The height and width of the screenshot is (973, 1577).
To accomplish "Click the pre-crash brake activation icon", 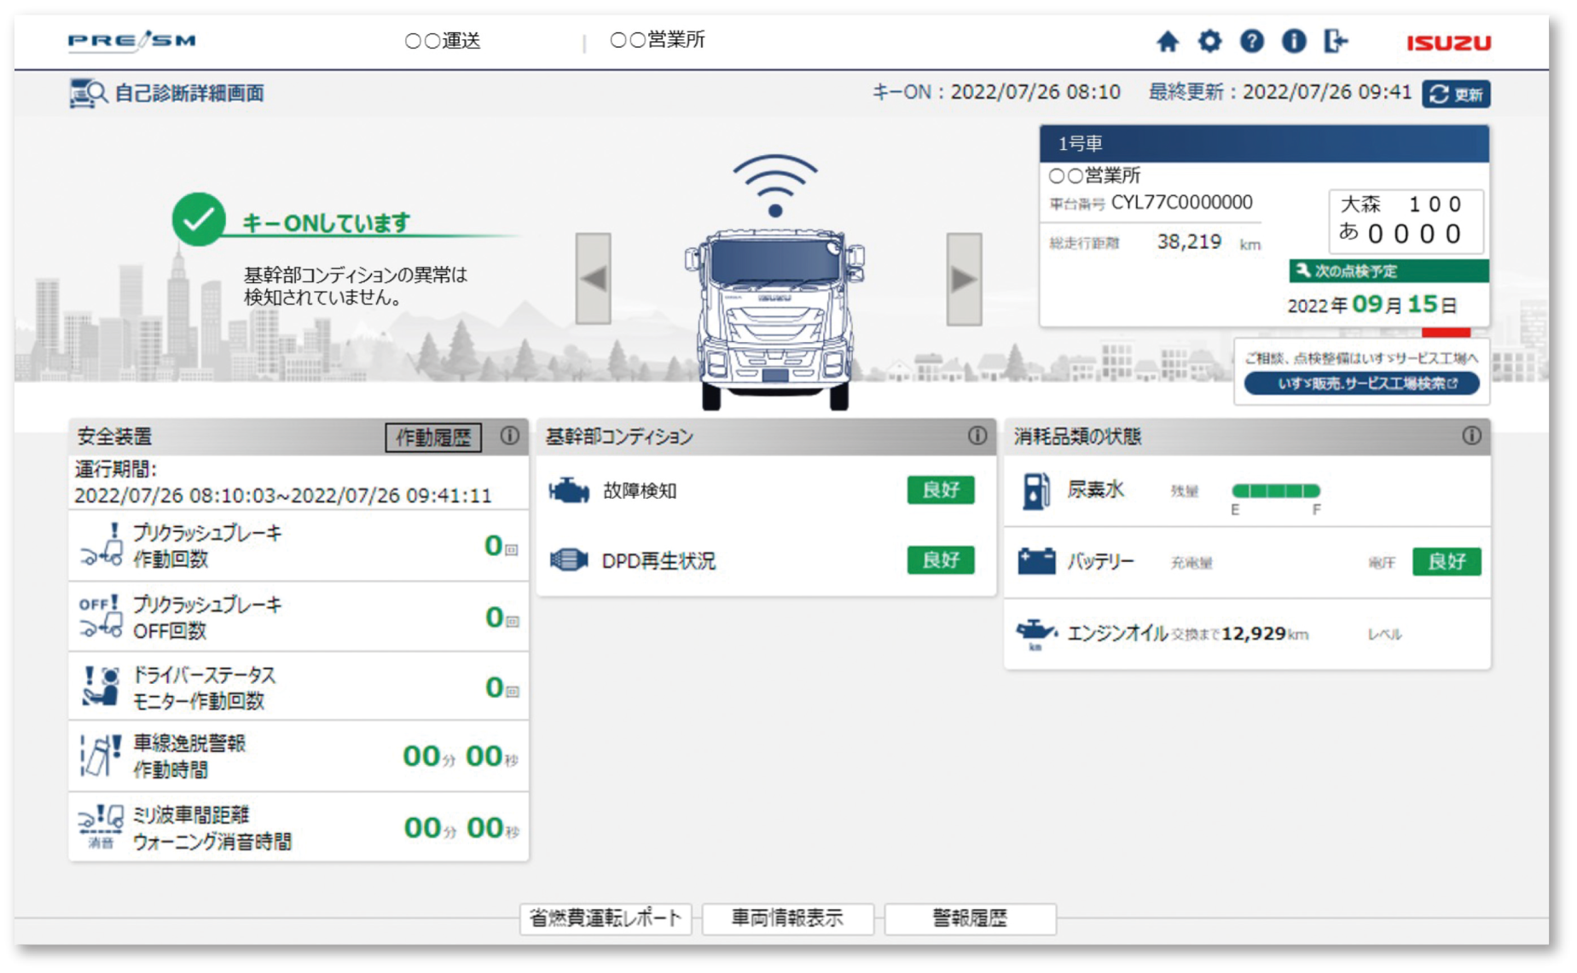I will point(101,545).
